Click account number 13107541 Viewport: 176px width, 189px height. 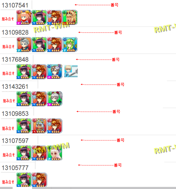point(15,5)
